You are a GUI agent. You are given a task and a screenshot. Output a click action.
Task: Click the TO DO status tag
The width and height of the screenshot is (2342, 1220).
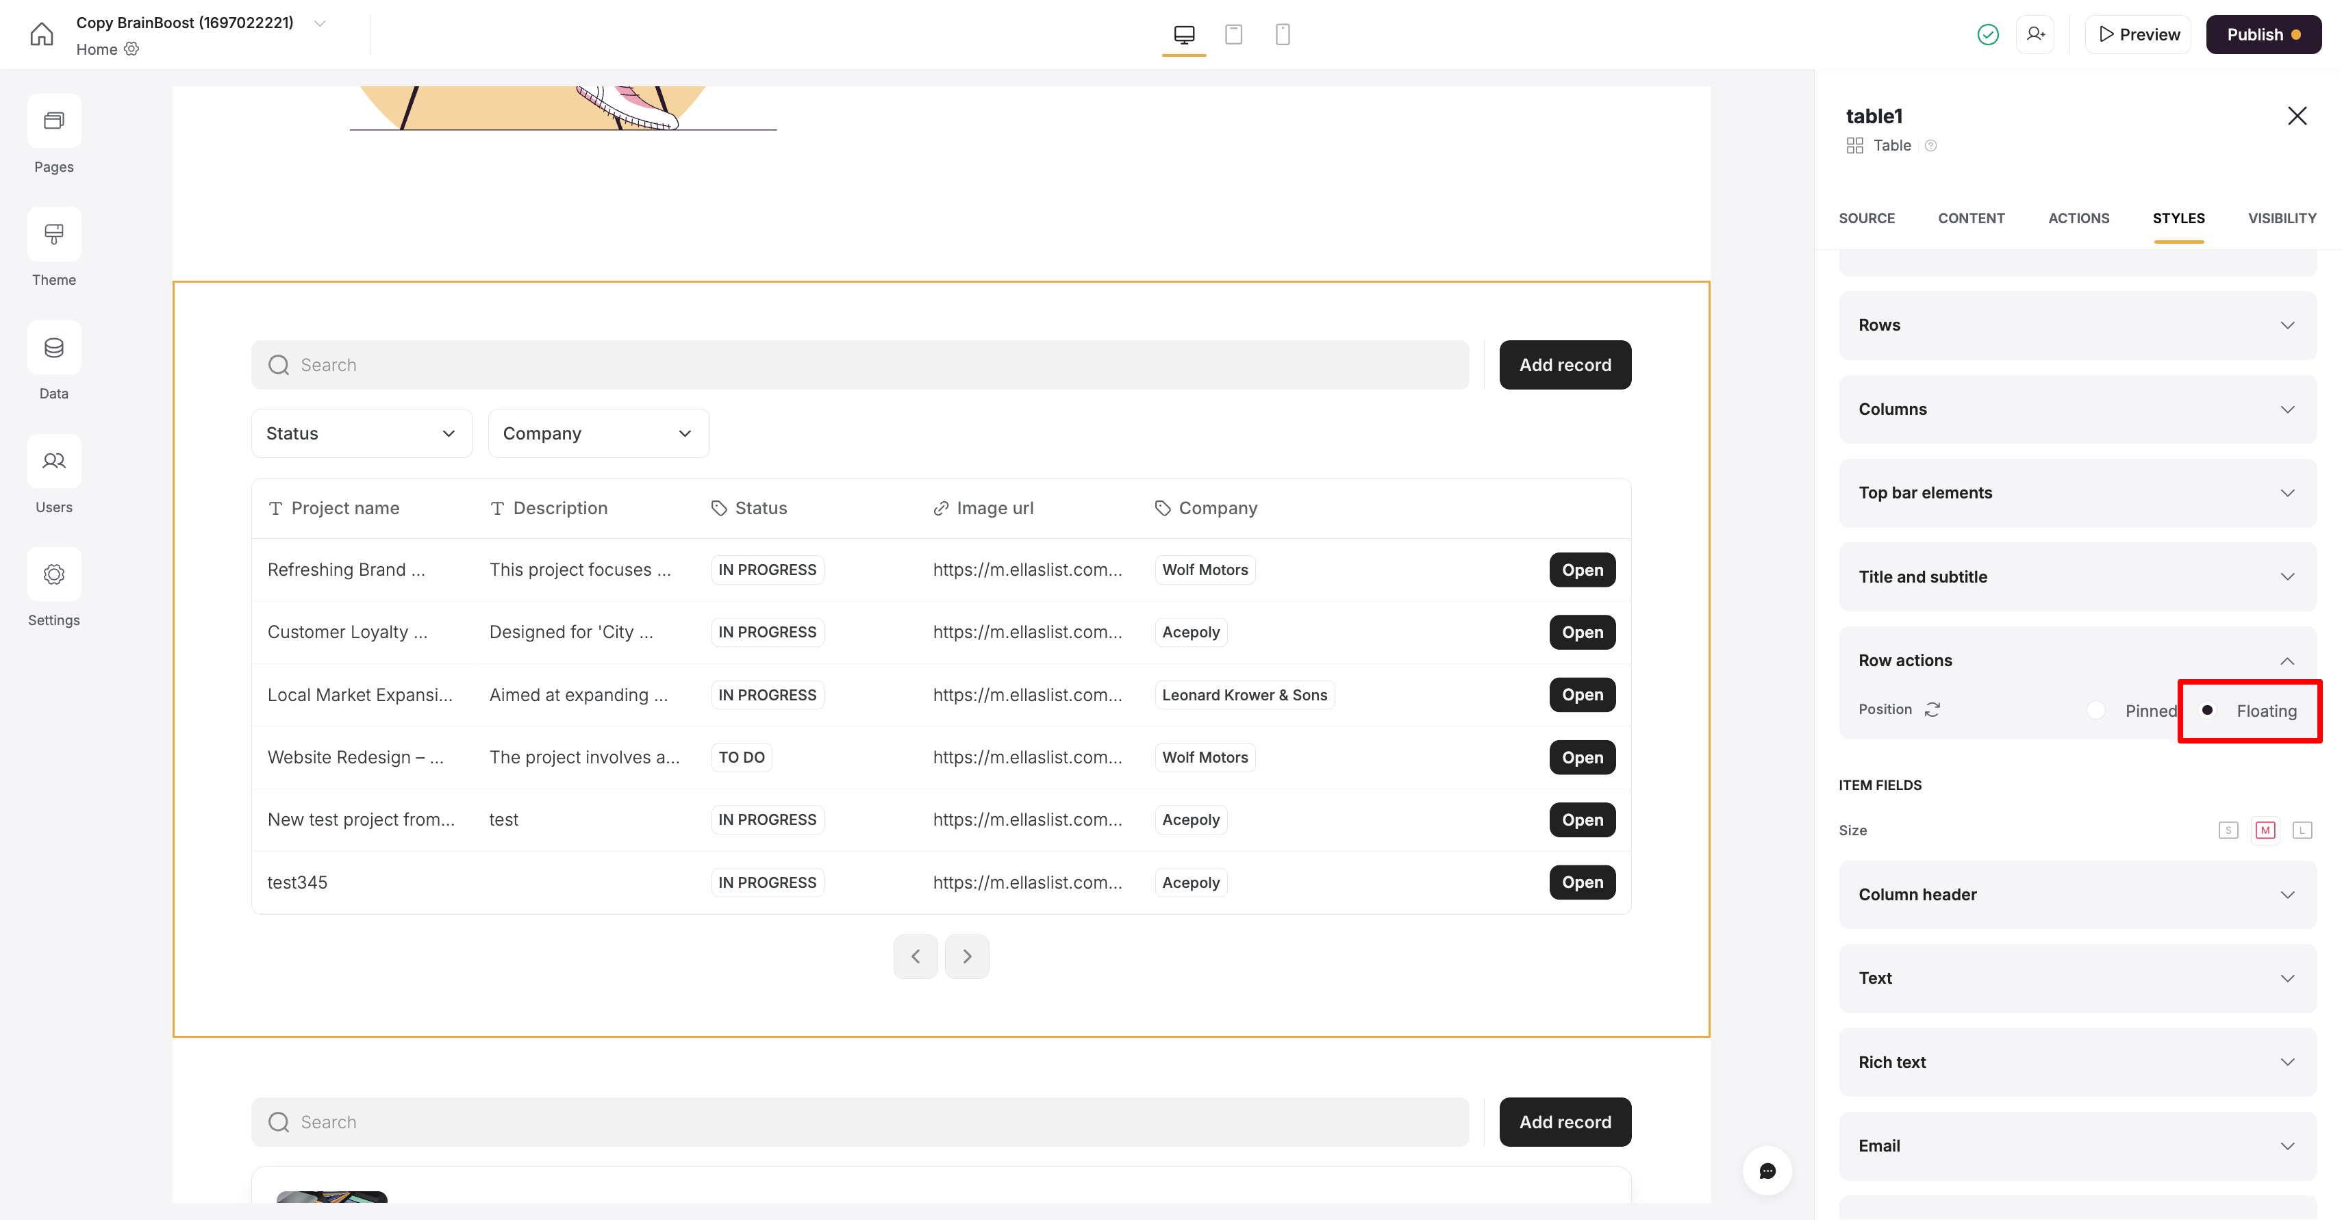(742, 757)
